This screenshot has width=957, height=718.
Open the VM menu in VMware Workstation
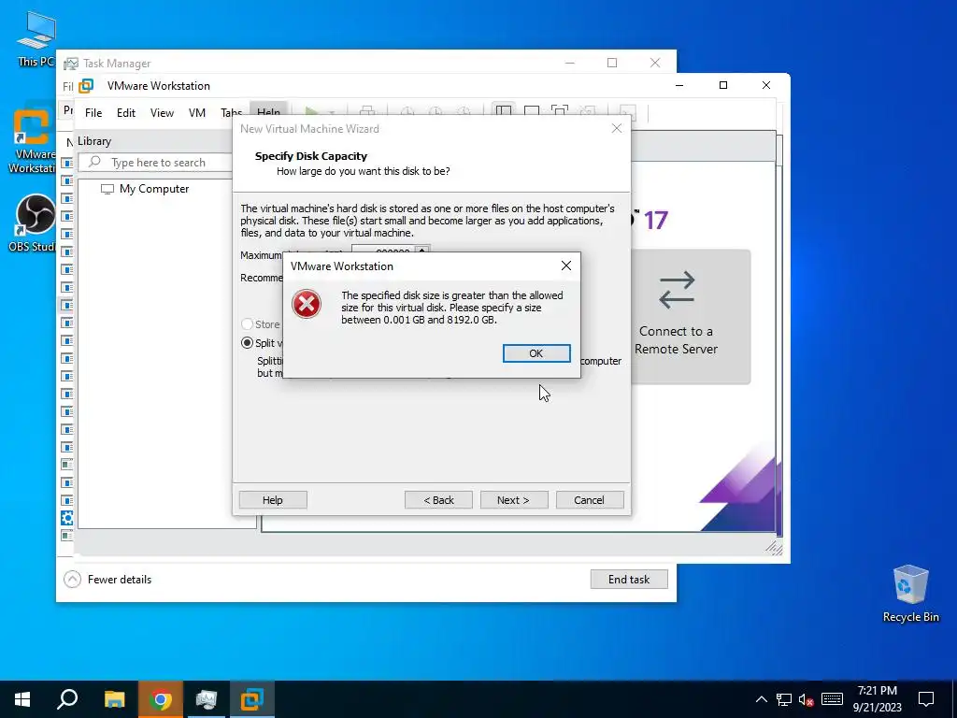(197, 113)
